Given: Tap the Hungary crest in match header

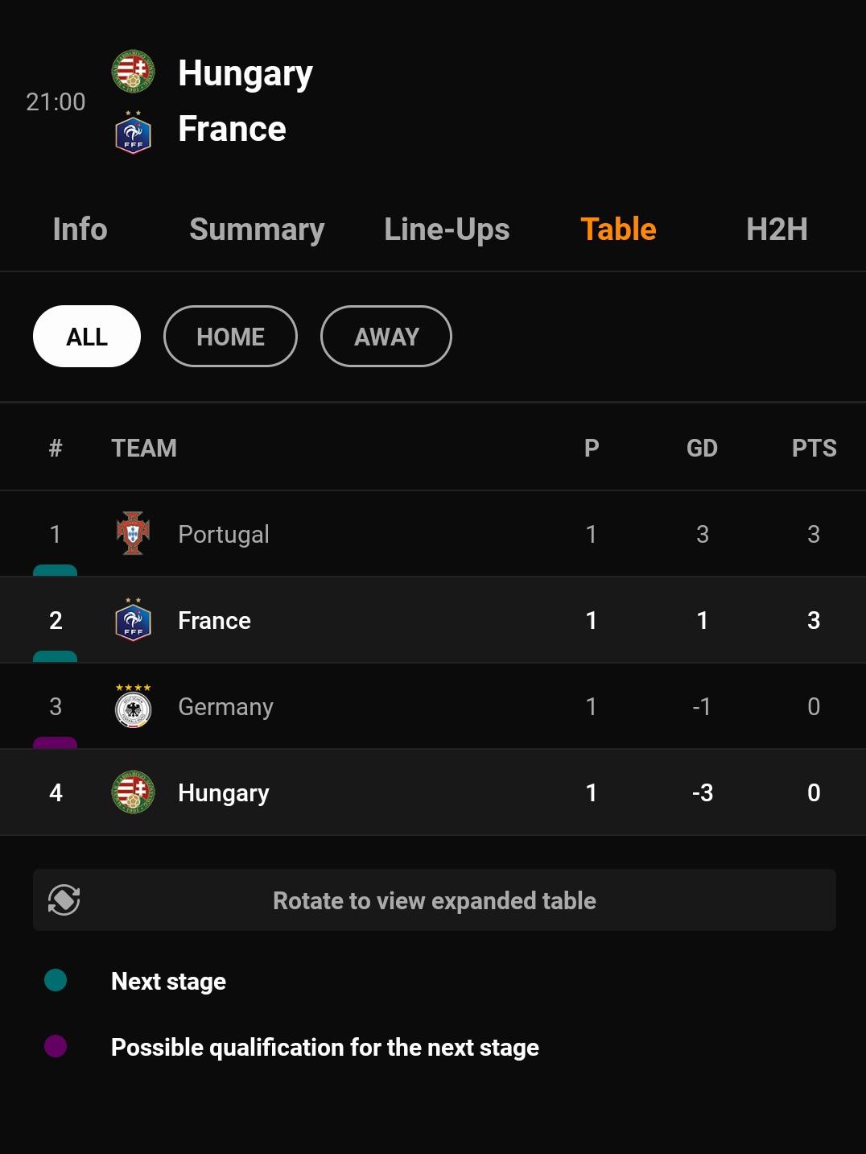Looking at the screenshot, I should [133, 72].
